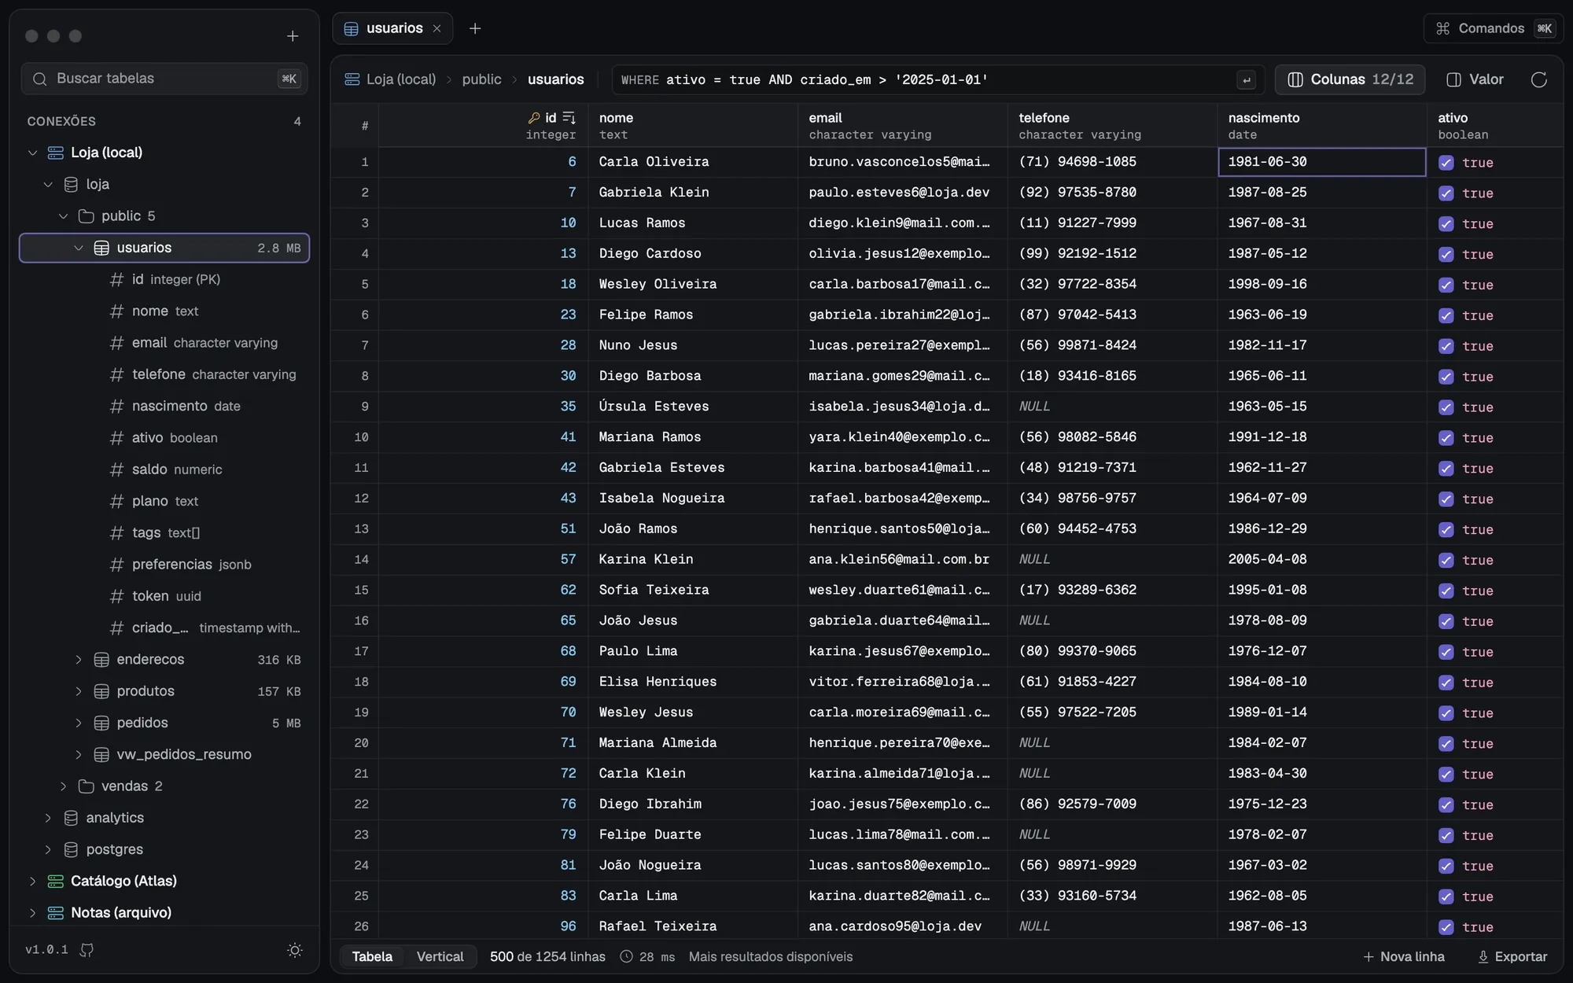Click the public breadcrumb
The width and height of the screenshot is (1573, 983).
[x=481, y=79]
